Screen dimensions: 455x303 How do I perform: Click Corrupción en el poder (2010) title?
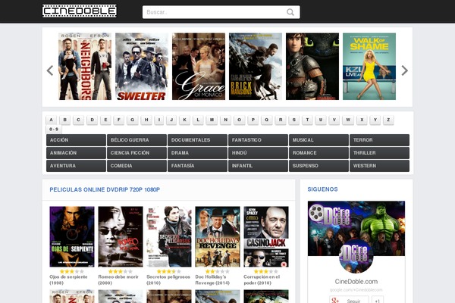tap(262, 280)
